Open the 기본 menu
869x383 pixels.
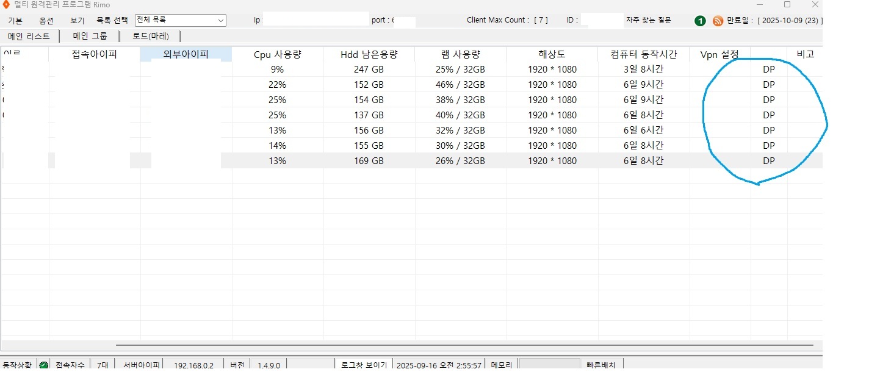coord(15,20)
